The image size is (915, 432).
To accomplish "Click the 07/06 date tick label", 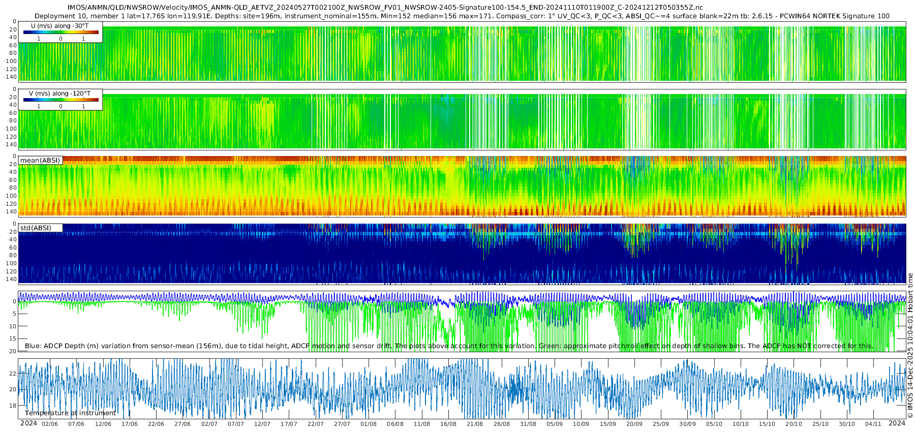I will point(76,424).
